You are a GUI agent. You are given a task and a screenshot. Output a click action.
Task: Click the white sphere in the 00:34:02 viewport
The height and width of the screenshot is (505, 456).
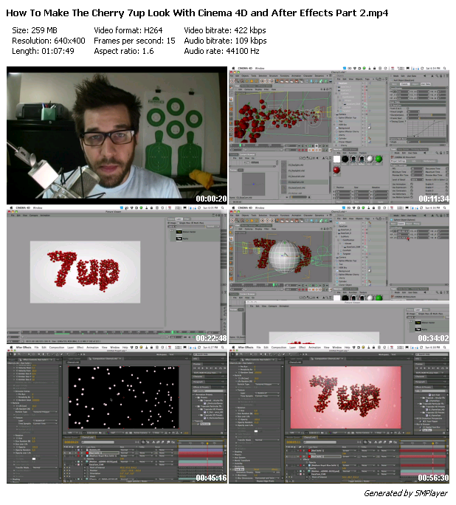point(285,256)
